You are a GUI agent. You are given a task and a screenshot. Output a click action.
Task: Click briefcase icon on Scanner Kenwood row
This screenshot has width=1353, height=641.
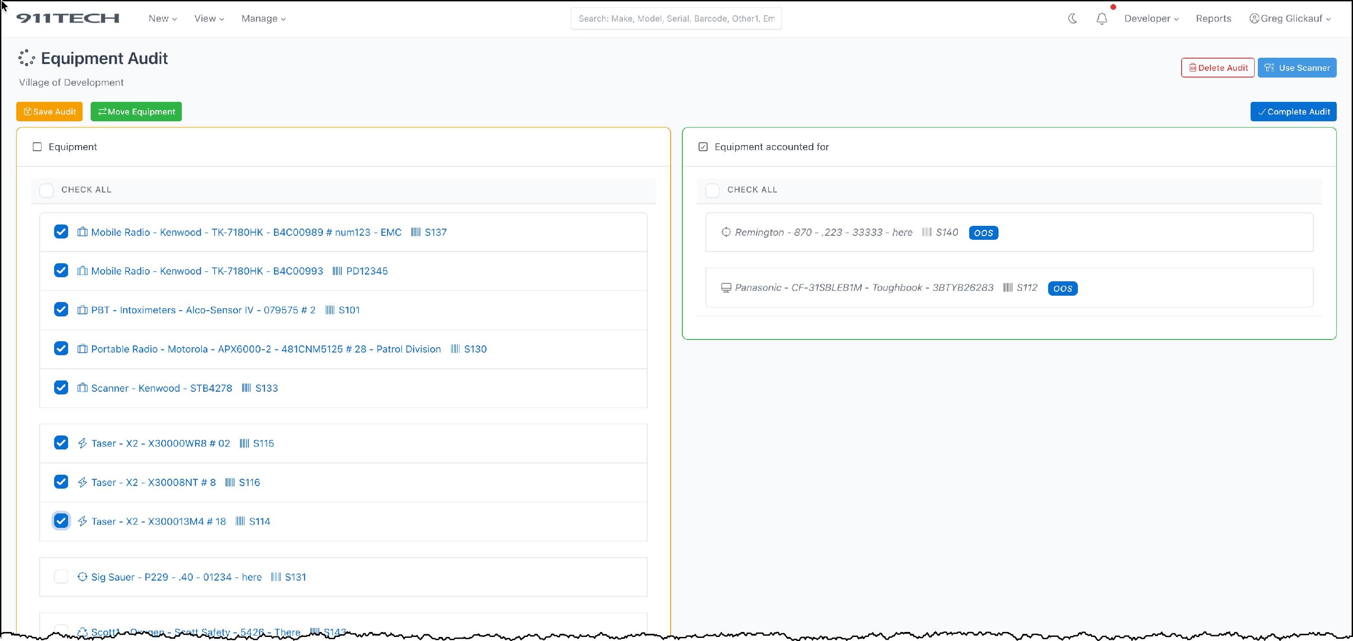point(83,388)
